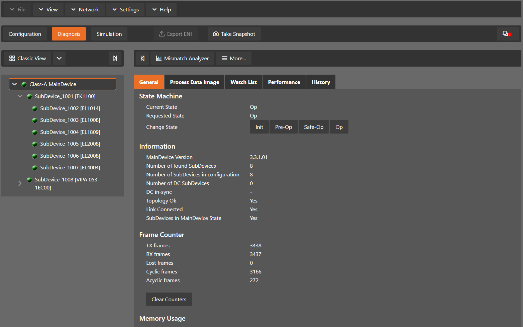Open the Classic View dropdown arrow
This screenshot has width=523, height=327.
pyautogui.click(x=59, y=58)
